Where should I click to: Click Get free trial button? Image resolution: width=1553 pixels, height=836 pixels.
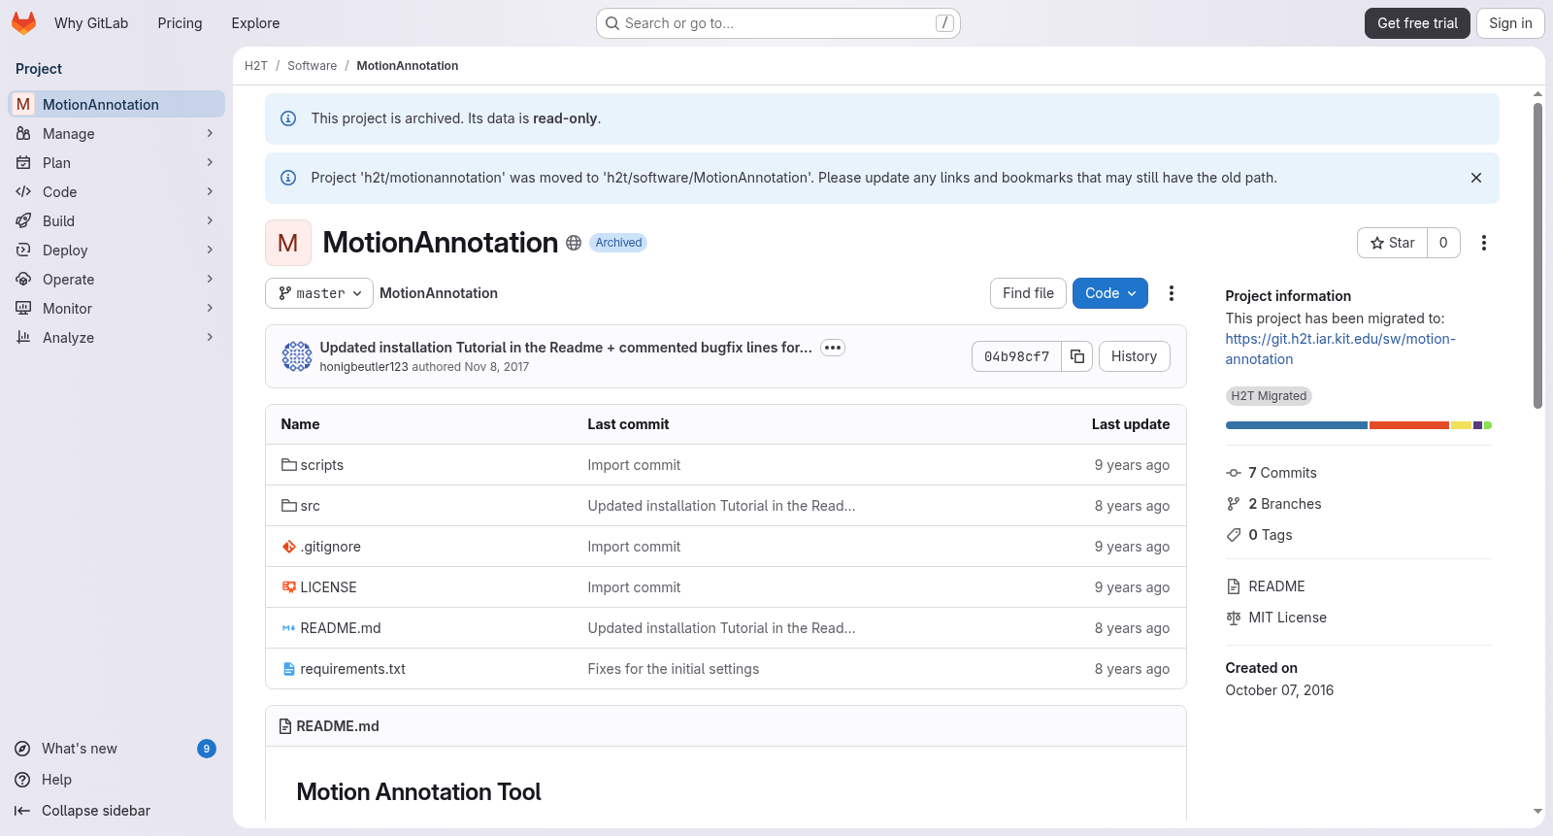tap(1417, 23)
